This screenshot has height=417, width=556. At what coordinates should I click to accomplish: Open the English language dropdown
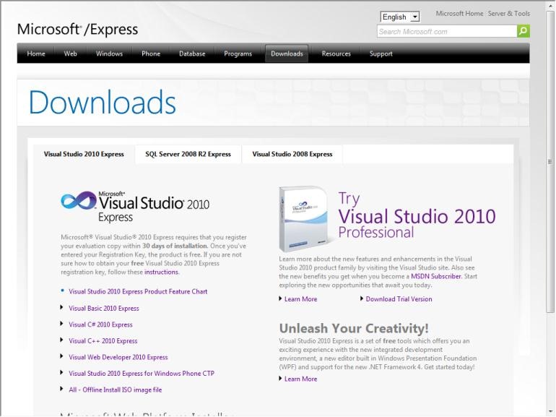coord(400,17)
